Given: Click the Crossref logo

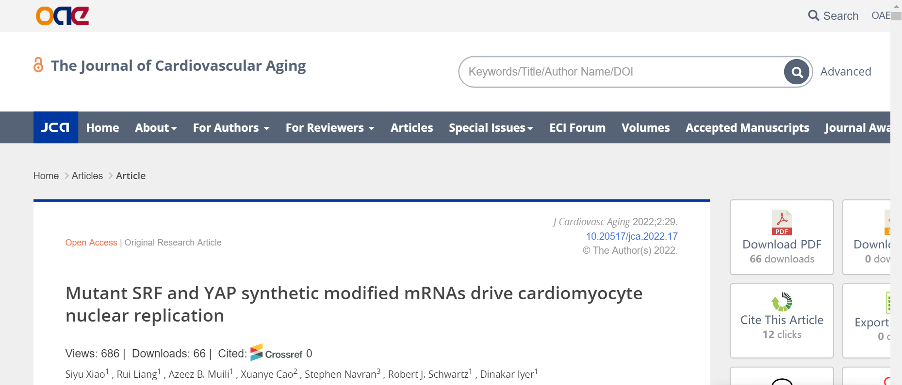Looking at the screenshot, I should point(277,353).
